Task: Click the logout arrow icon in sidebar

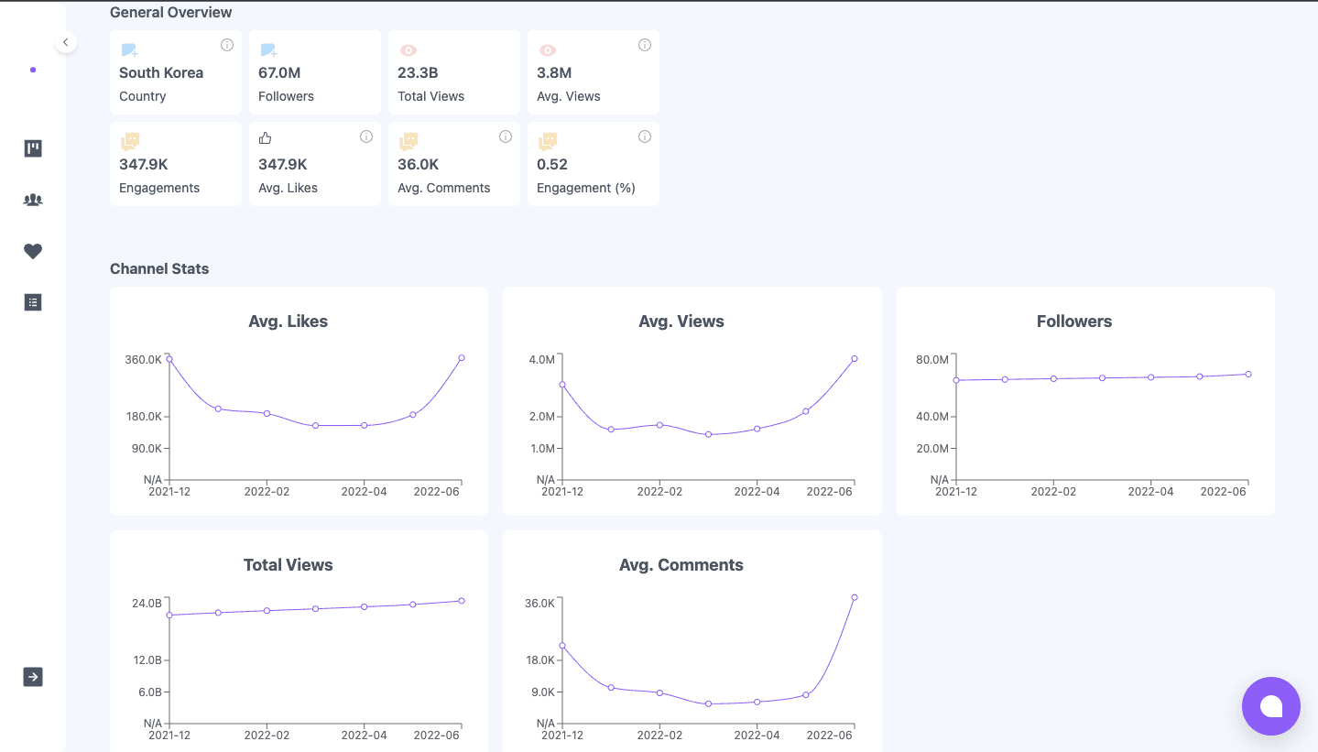Action: click(33, 677)
